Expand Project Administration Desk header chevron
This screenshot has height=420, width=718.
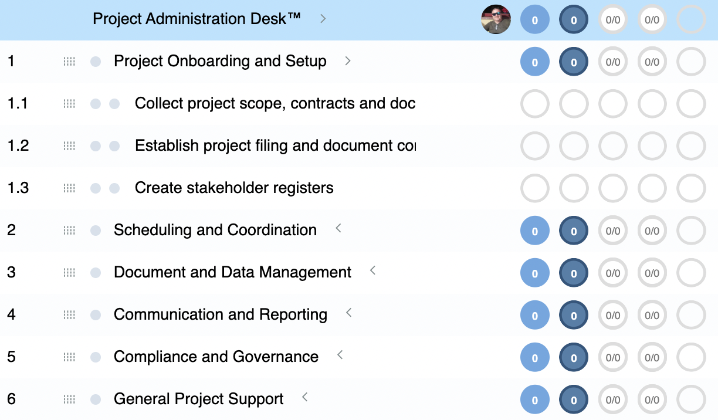coord(323,19)
